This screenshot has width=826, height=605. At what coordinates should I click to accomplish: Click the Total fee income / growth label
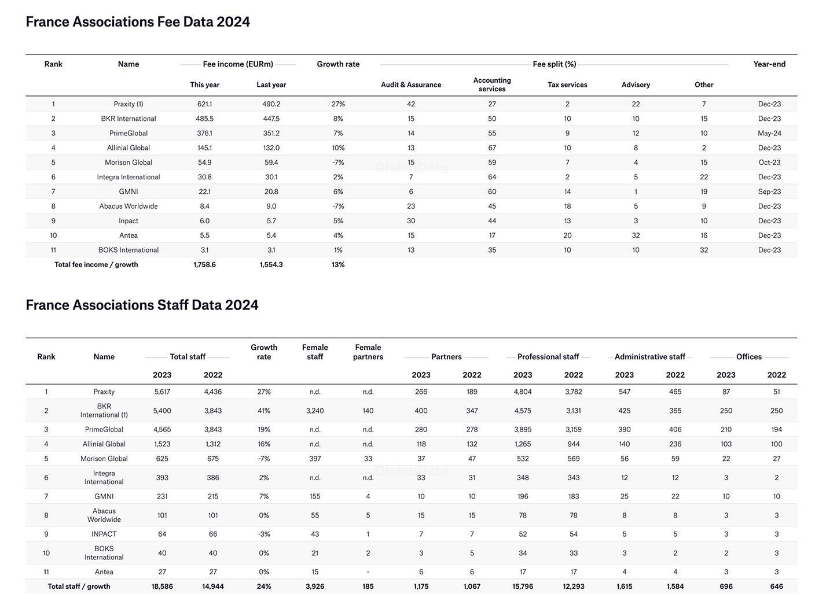(96, 264)
